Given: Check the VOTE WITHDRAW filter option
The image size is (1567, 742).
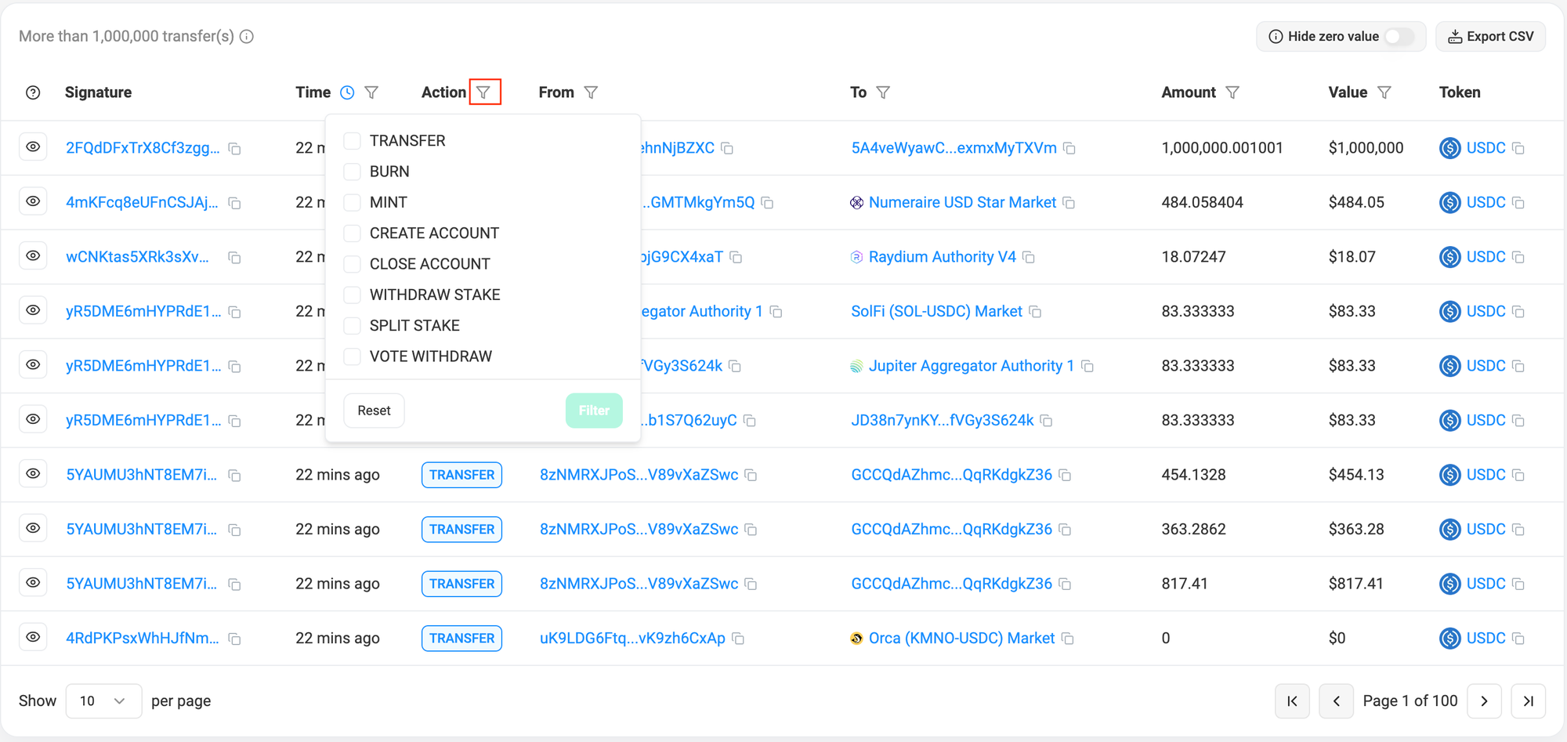Looking at the screenshot, I should pyautogui.click(x=353, y=357).
